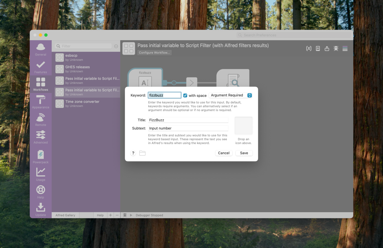383x248 pixels.
Task: Click the minus button to remove workflow
Action: pos(117,215)
